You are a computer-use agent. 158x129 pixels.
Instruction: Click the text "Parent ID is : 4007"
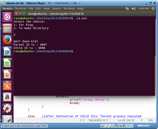pyautogui.click(x=30, y=45)
